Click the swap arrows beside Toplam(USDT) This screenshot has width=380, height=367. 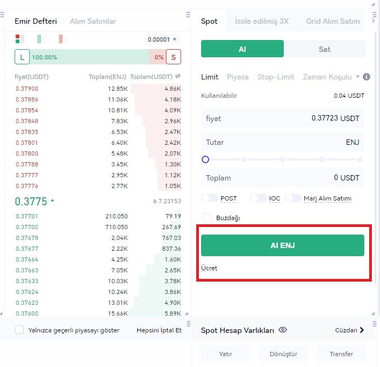(x=178, y=76)
